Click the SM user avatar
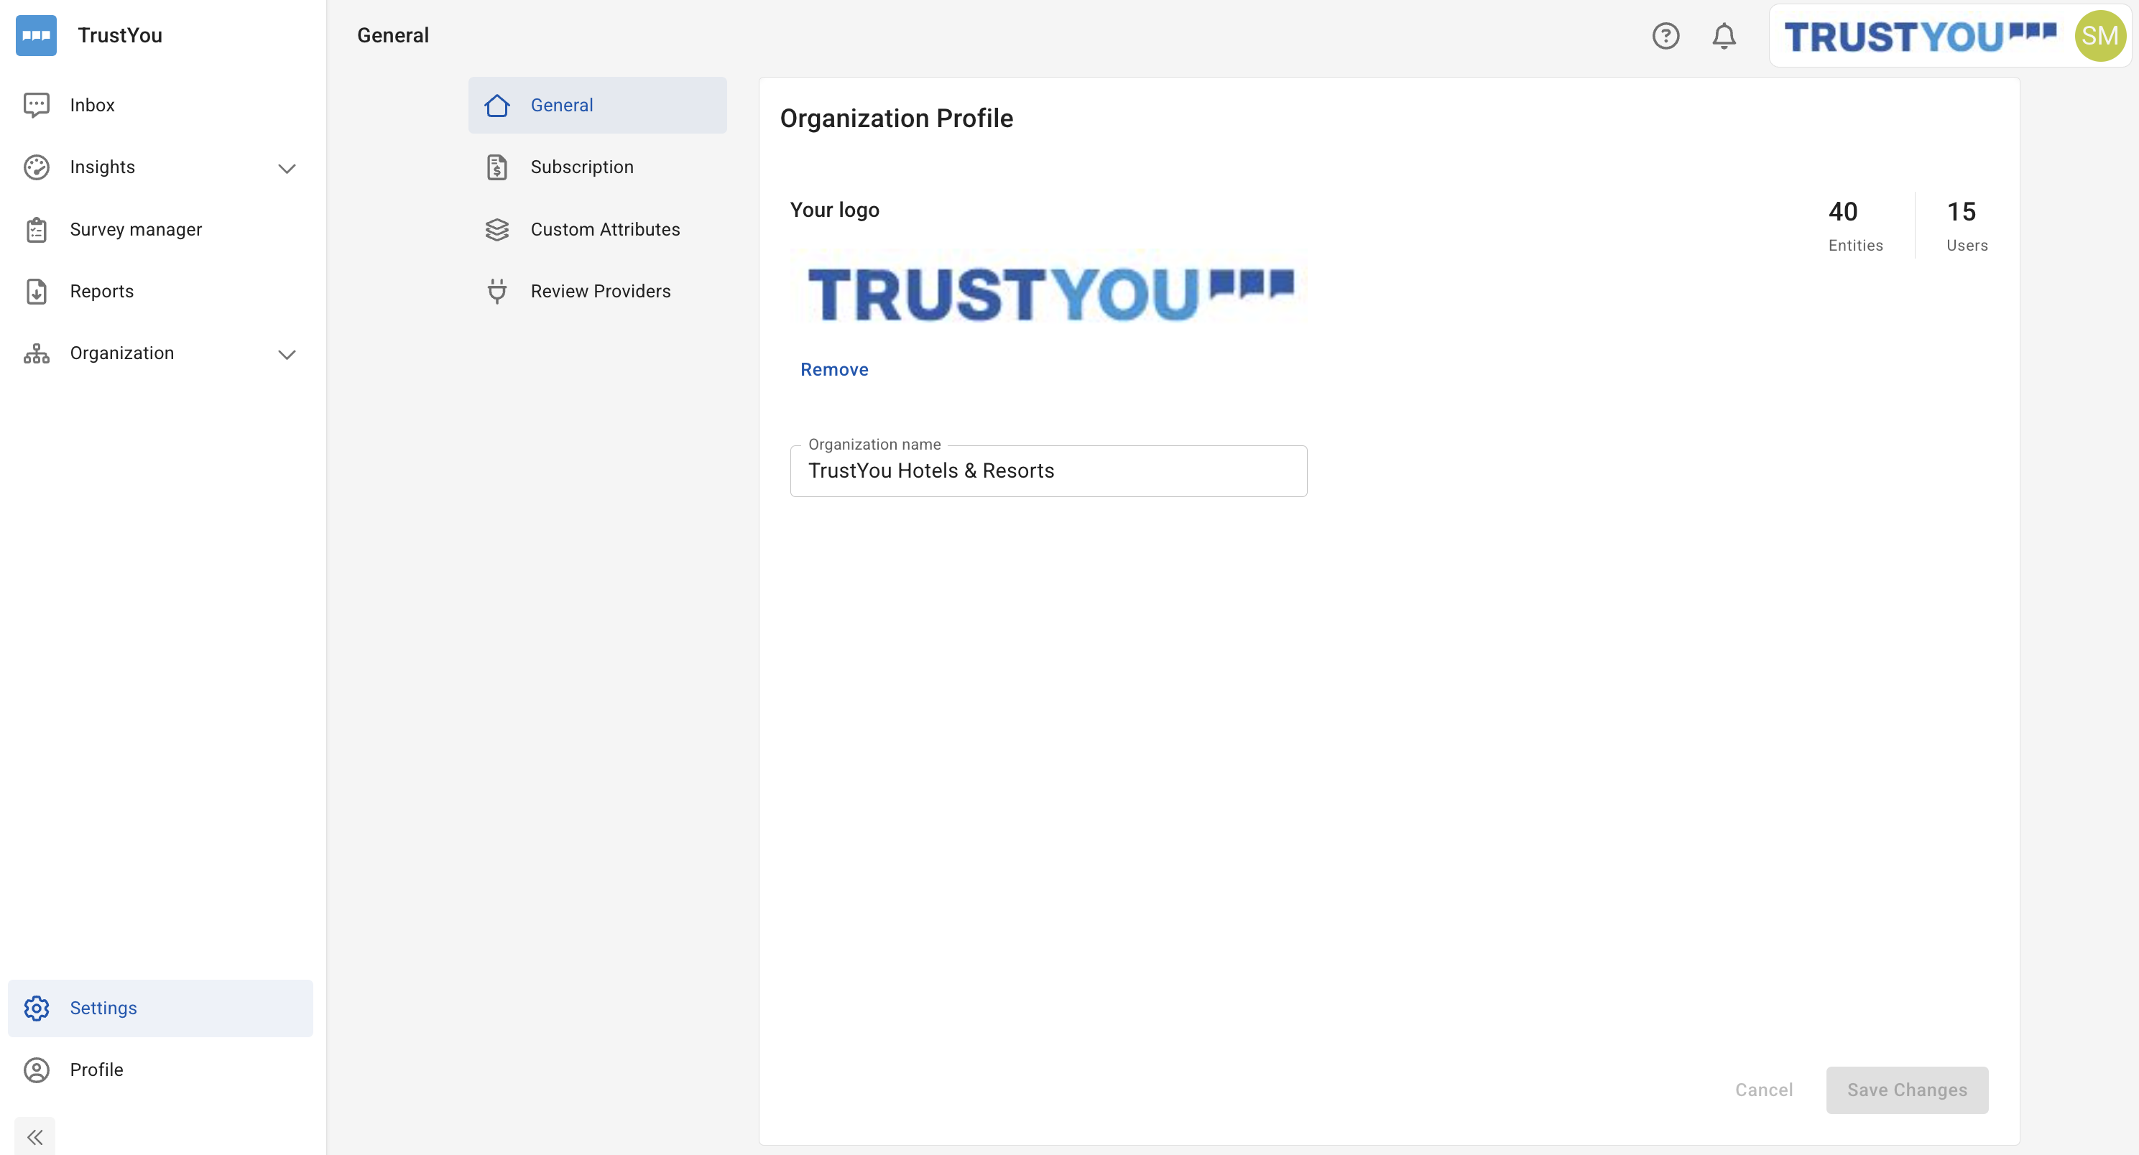2139x1155 pixels. coord(2099,36)
